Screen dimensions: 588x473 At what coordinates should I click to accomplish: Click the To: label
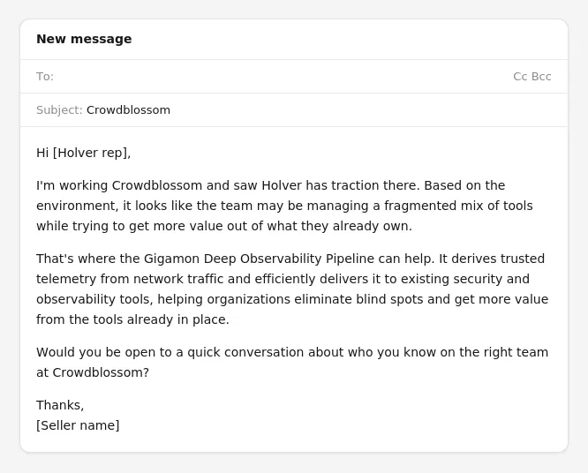click(45, 77)
